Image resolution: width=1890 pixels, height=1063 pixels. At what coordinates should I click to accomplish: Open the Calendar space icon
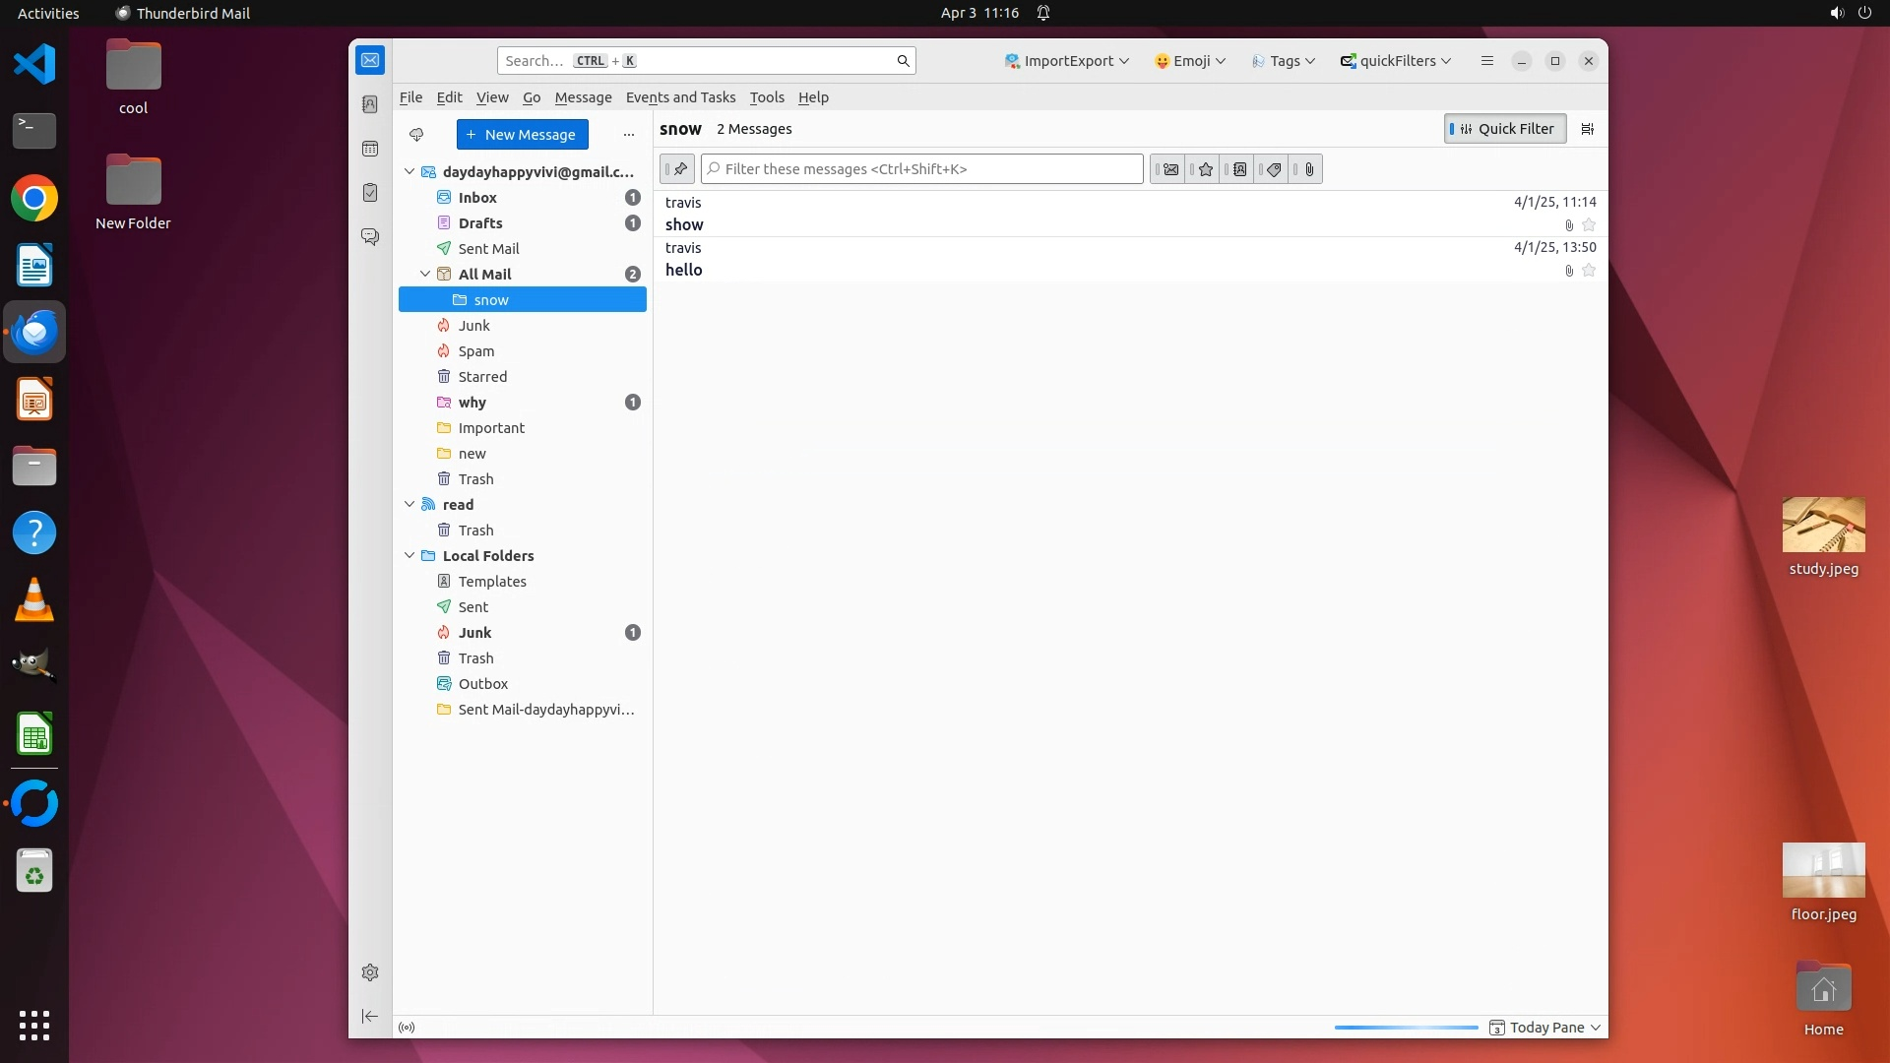pyautogui.click(x=370, y=149)
